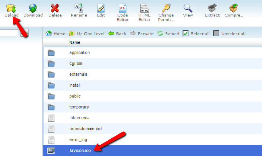The image size is (262, 156).
Task: Click the Upload toolbar icon
Action: [x=11, y=8]
